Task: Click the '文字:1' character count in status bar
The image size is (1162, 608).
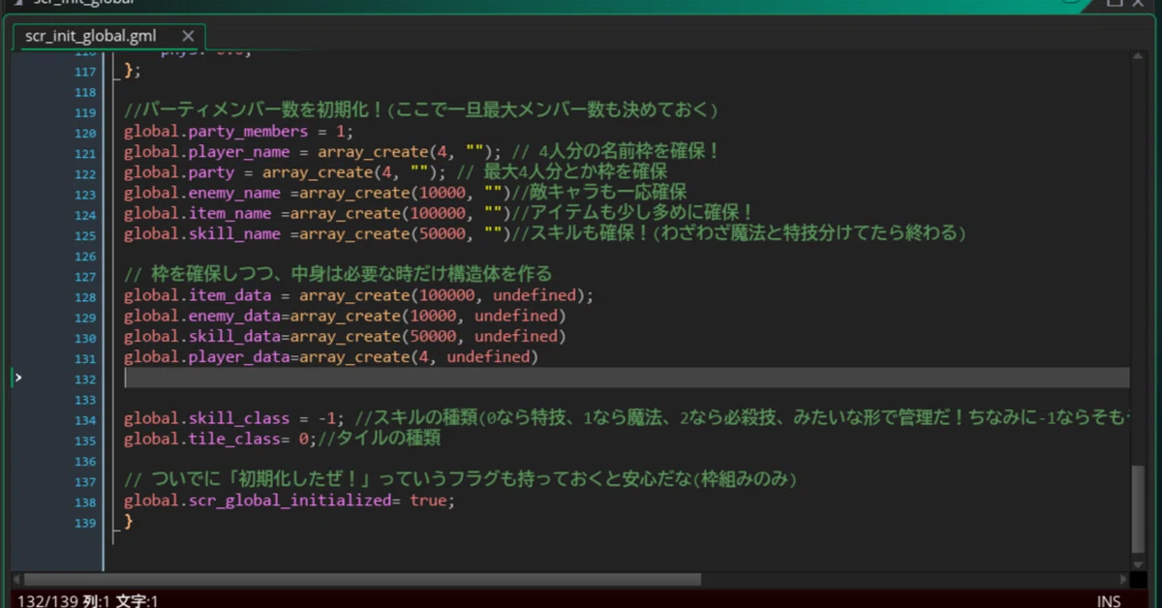Action: (x=138, y=600)
